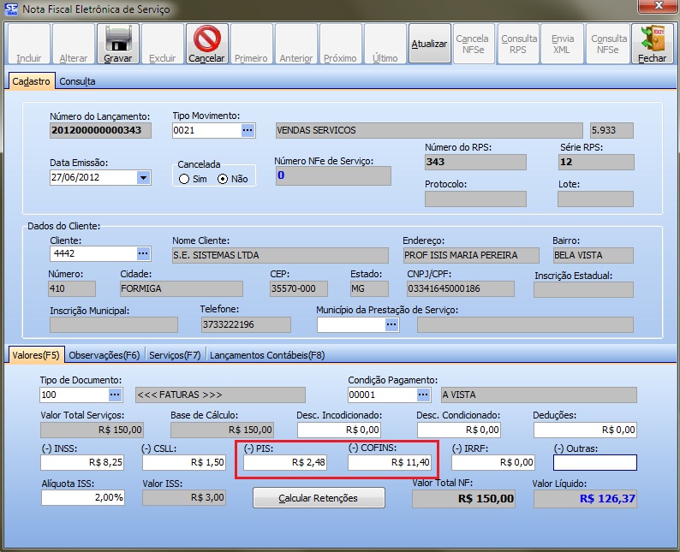Expand the Data Emissão date dropdown
This screenshot has height=552, width=680.
143,178
